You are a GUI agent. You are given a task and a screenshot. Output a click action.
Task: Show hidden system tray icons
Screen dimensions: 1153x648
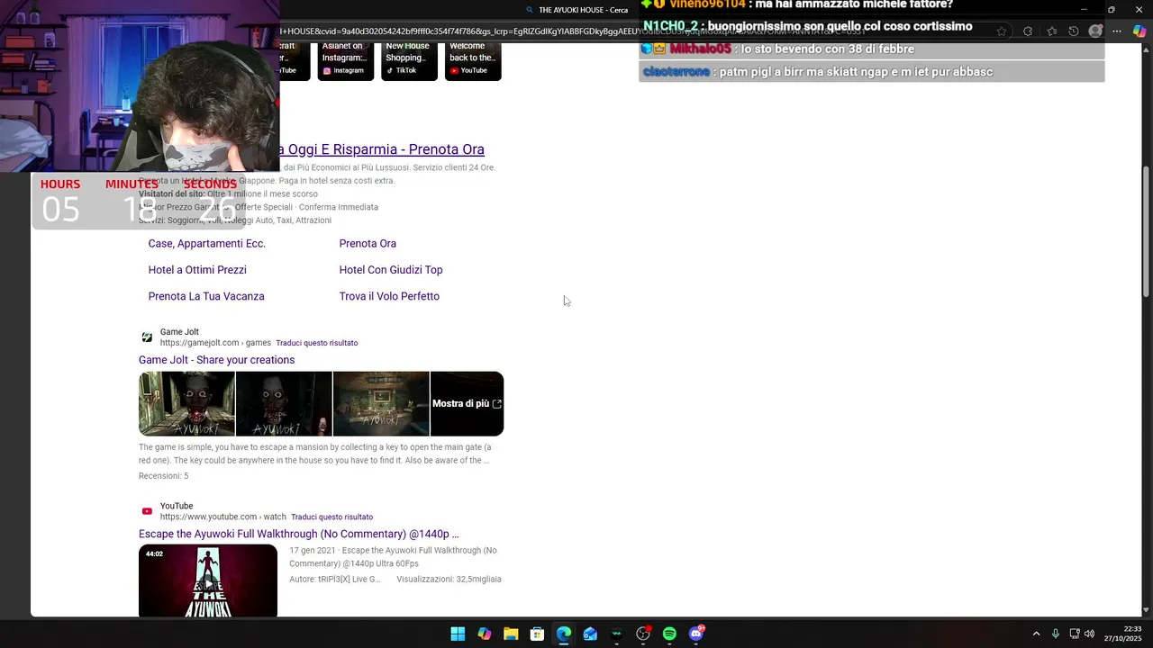tap(1036, 634)
